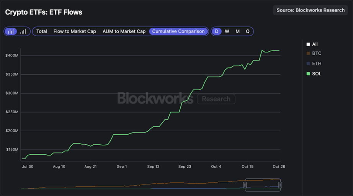
Task: Set interval to weekly (W)
Action: (x=227, y=31)
